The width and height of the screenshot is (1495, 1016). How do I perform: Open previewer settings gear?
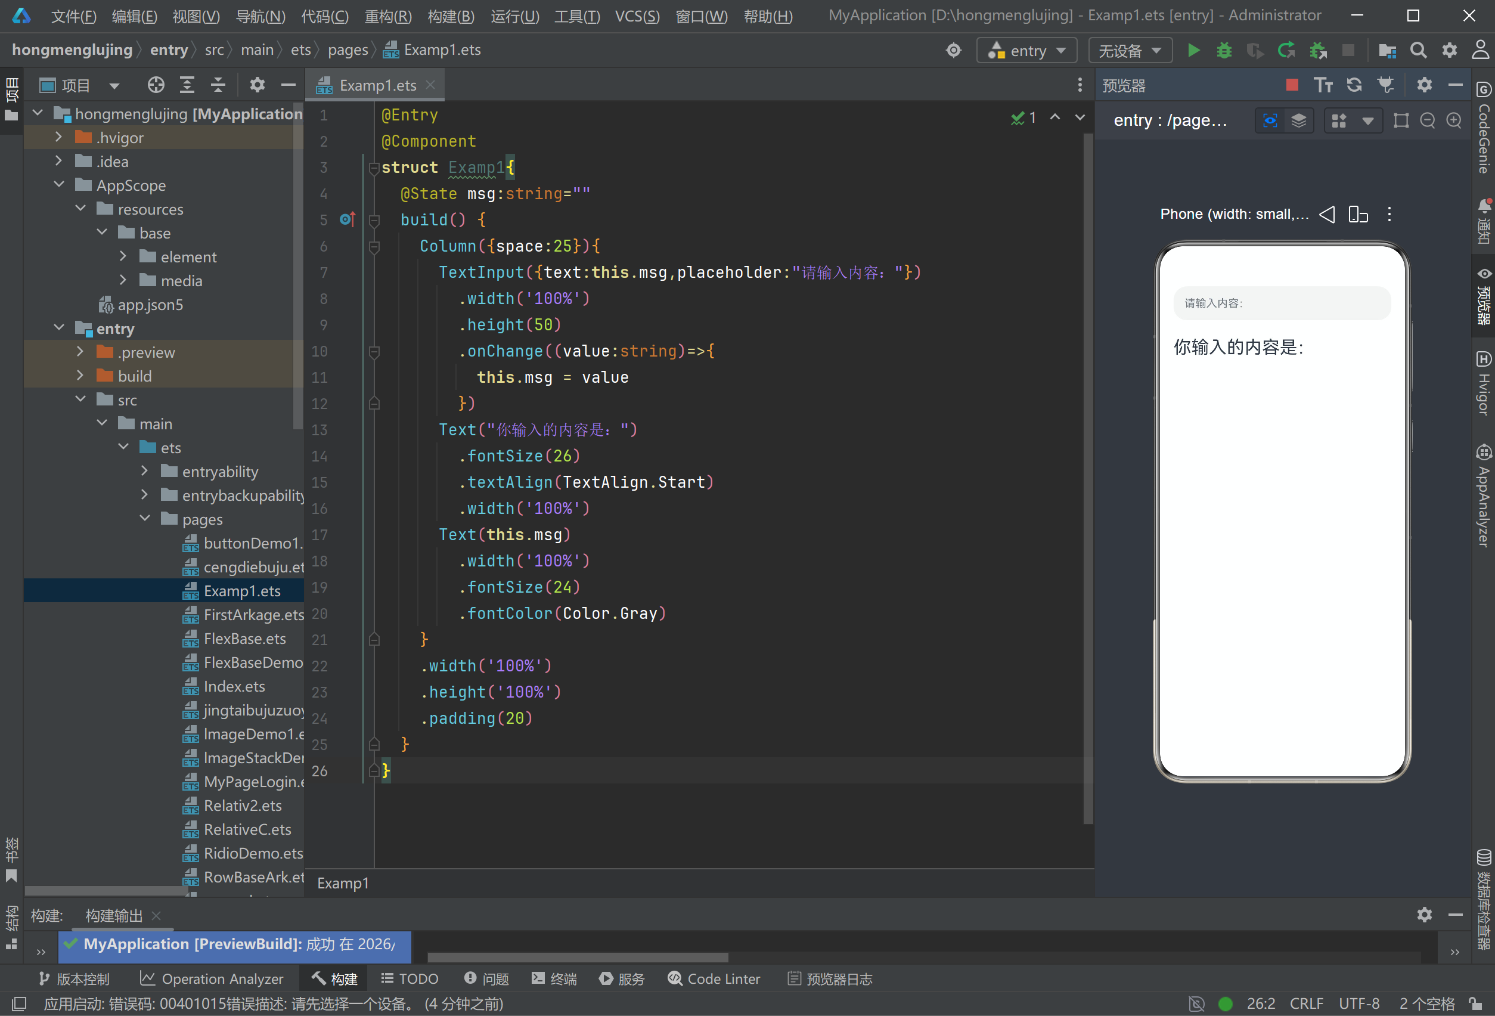(x=1424, y=85)
